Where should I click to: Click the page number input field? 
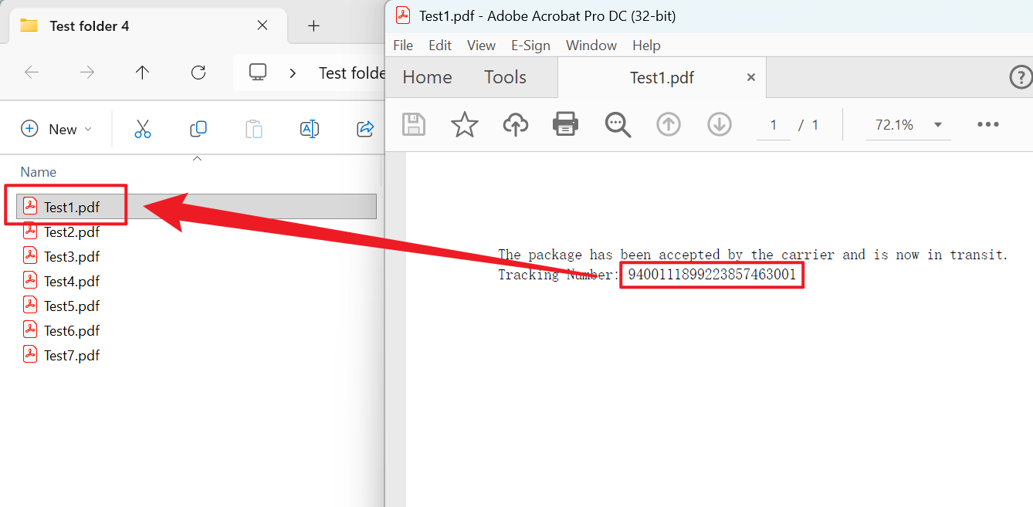(773, 124)
